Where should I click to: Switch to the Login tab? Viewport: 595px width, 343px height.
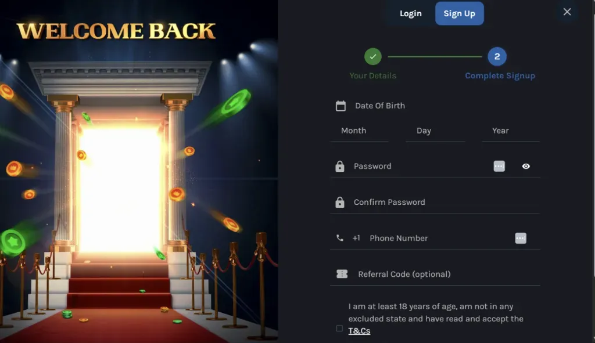pos(411,13)
